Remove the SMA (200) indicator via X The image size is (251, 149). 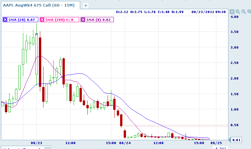click(42, 20)
